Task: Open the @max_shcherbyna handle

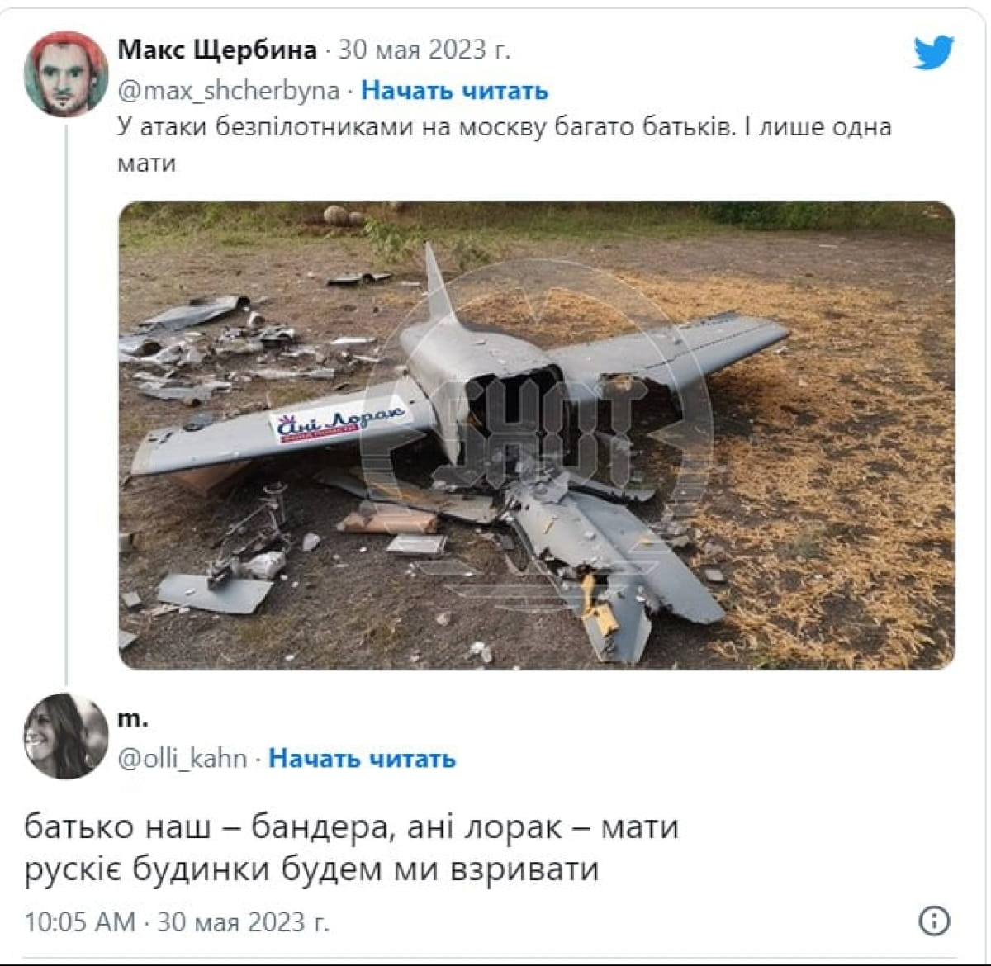Action: point(229,90)
